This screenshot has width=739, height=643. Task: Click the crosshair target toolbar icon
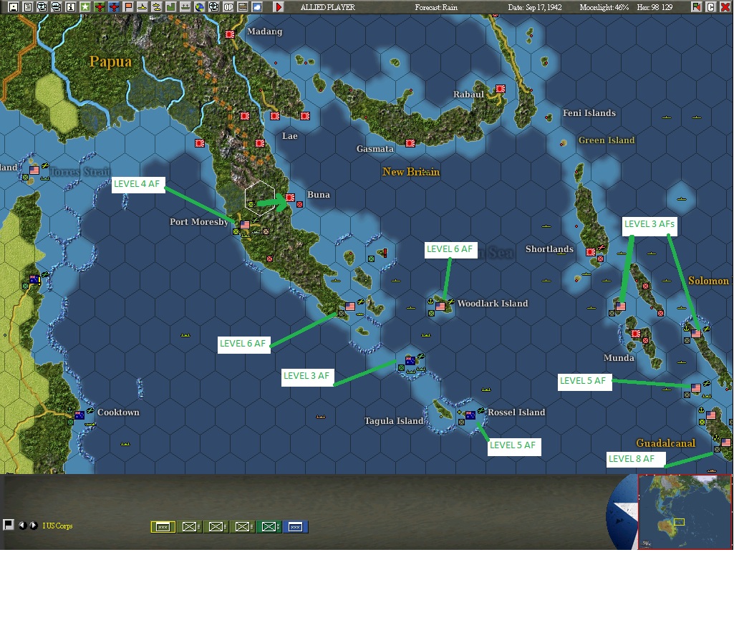tap(214, 7)
